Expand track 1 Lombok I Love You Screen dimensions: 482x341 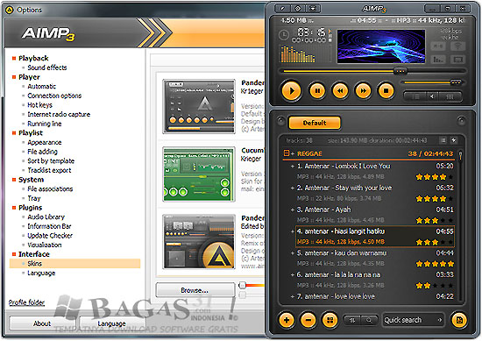coord(293,166)
